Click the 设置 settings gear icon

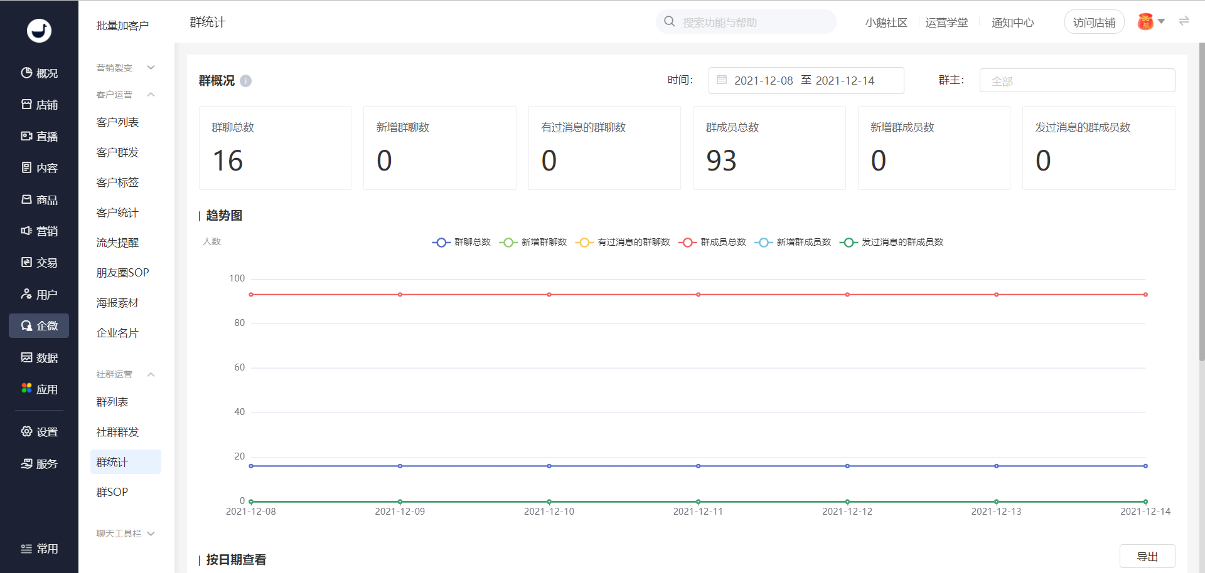26,431
